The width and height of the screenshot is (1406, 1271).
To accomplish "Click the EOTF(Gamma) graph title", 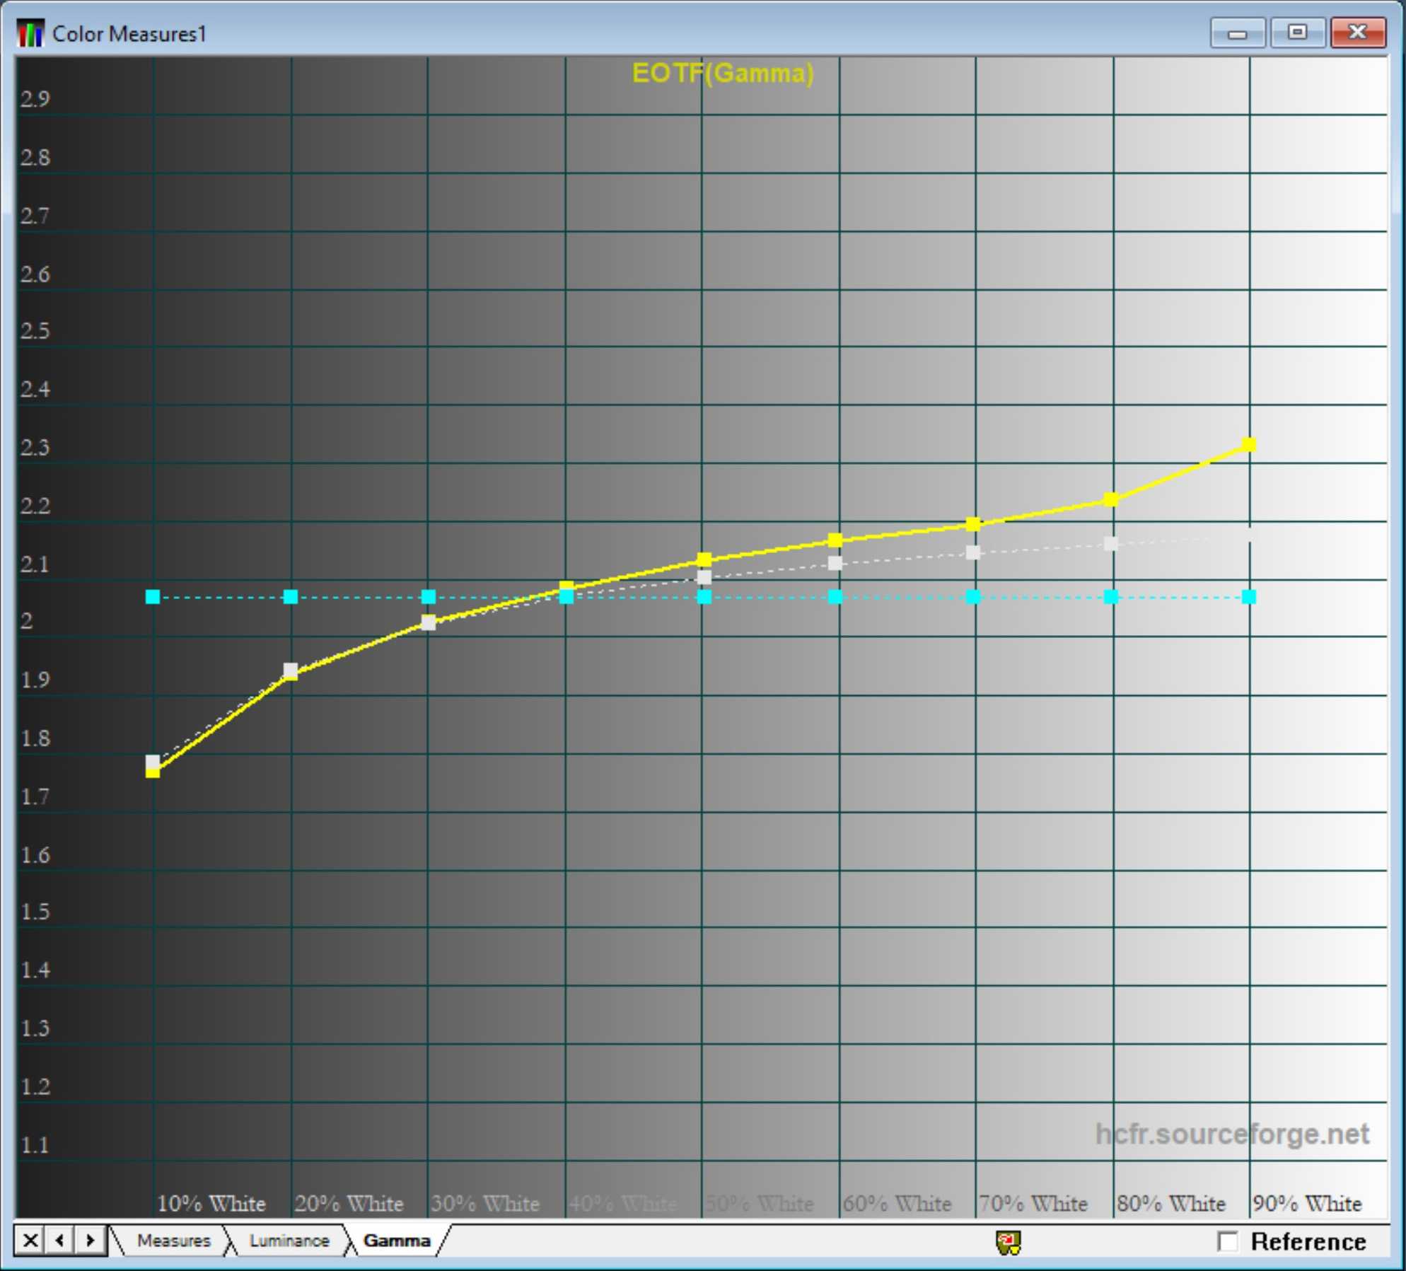I will point(722,73).
